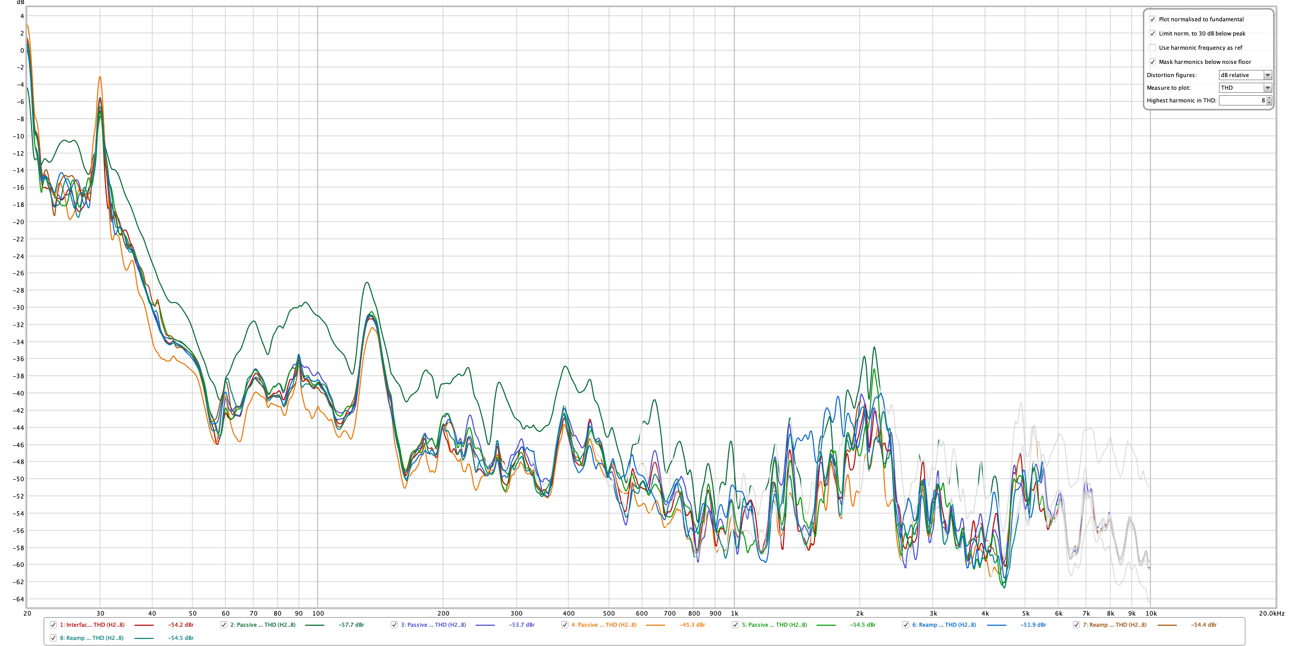Toggle trace 6 Reamp THD checkbox
The image size is (1289, 646).
[x=906, y=625]
